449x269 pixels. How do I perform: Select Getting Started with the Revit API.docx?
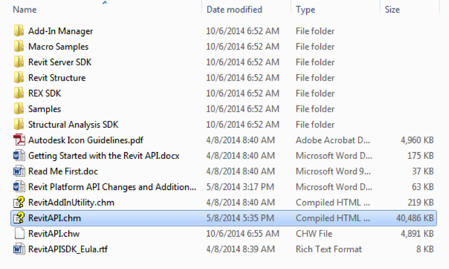[104, 156]
